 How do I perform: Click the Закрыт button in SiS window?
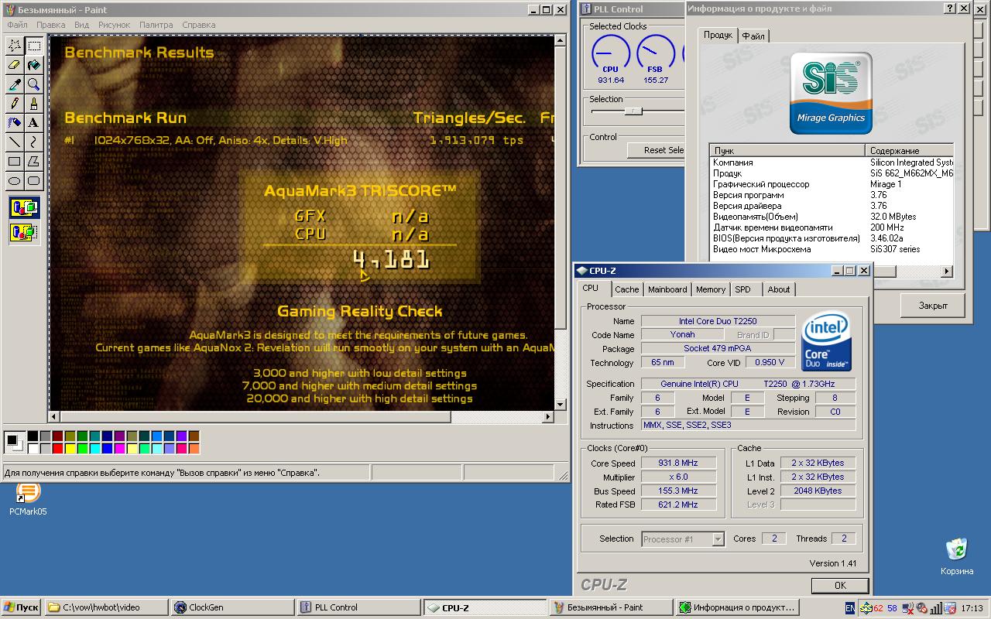tap(933, 306)
